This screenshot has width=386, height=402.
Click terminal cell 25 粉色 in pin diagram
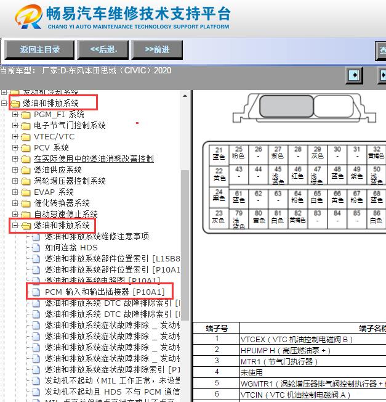pyautogui.click(x=239, y=154)
